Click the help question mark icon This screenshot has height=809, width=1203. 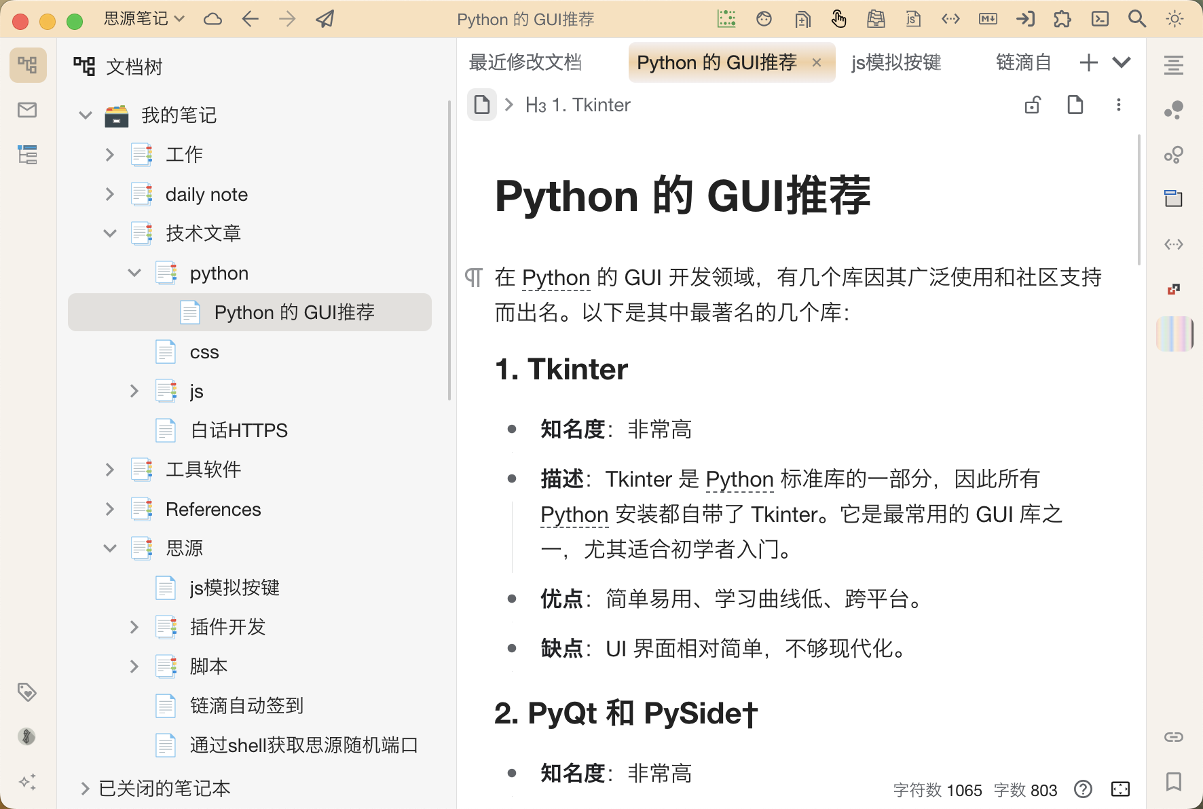1084,789
